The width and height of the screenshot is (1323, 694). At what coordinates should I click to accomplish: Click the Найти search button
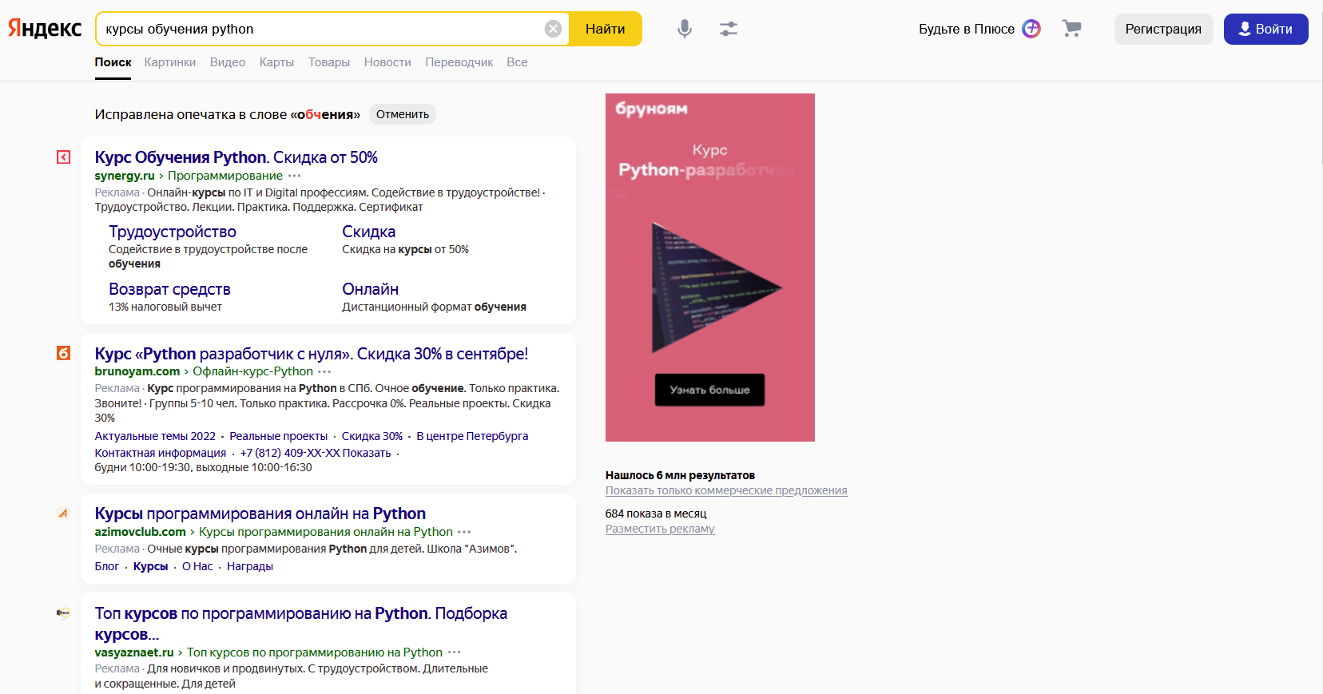pos(605,29)
